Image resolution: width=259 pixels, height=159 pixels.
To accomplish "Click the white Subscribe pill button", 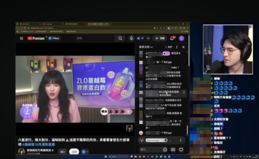I will click(x=74, y=152).
